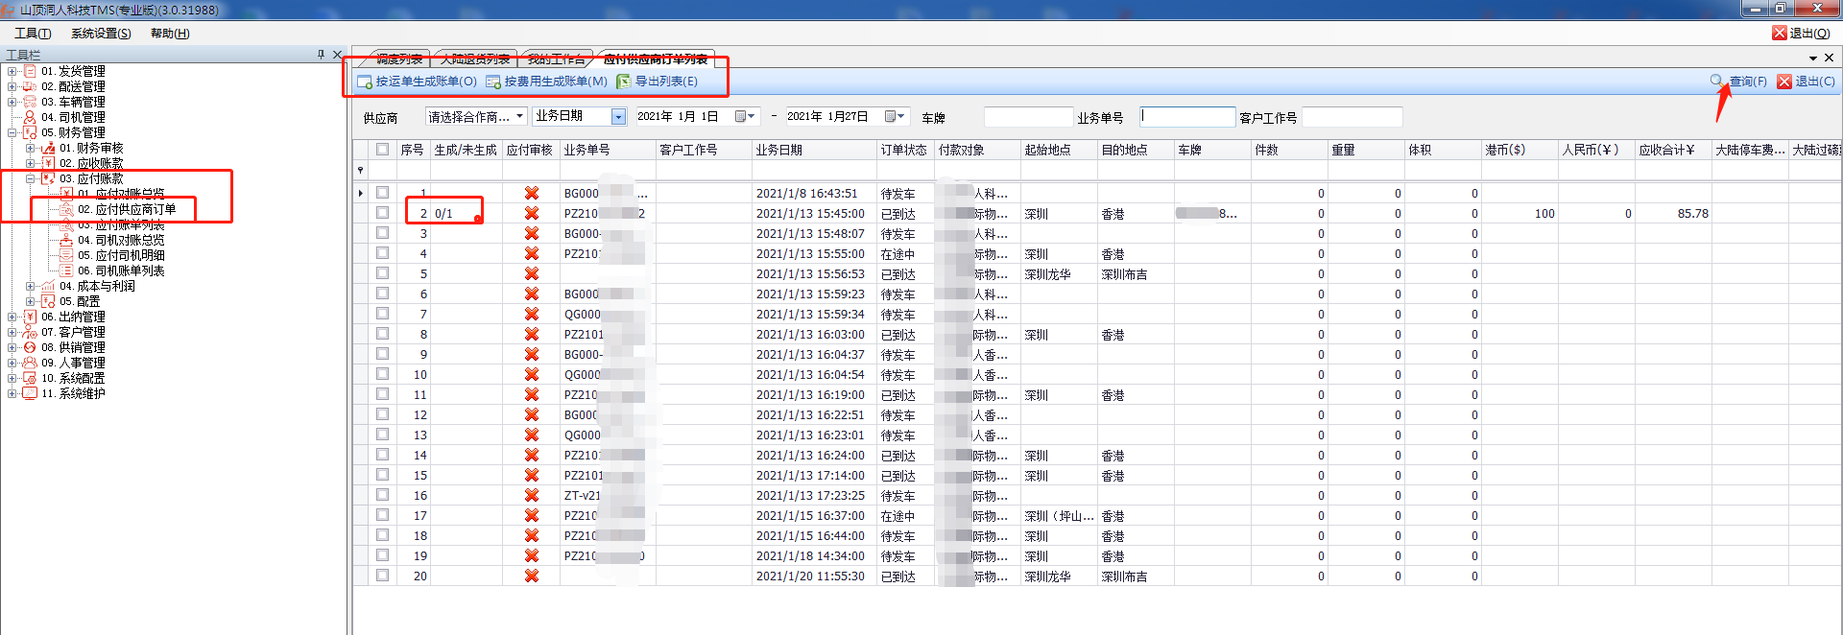
Task: Click the 退出(Q) button at top right
Action: click(1801, 34)
